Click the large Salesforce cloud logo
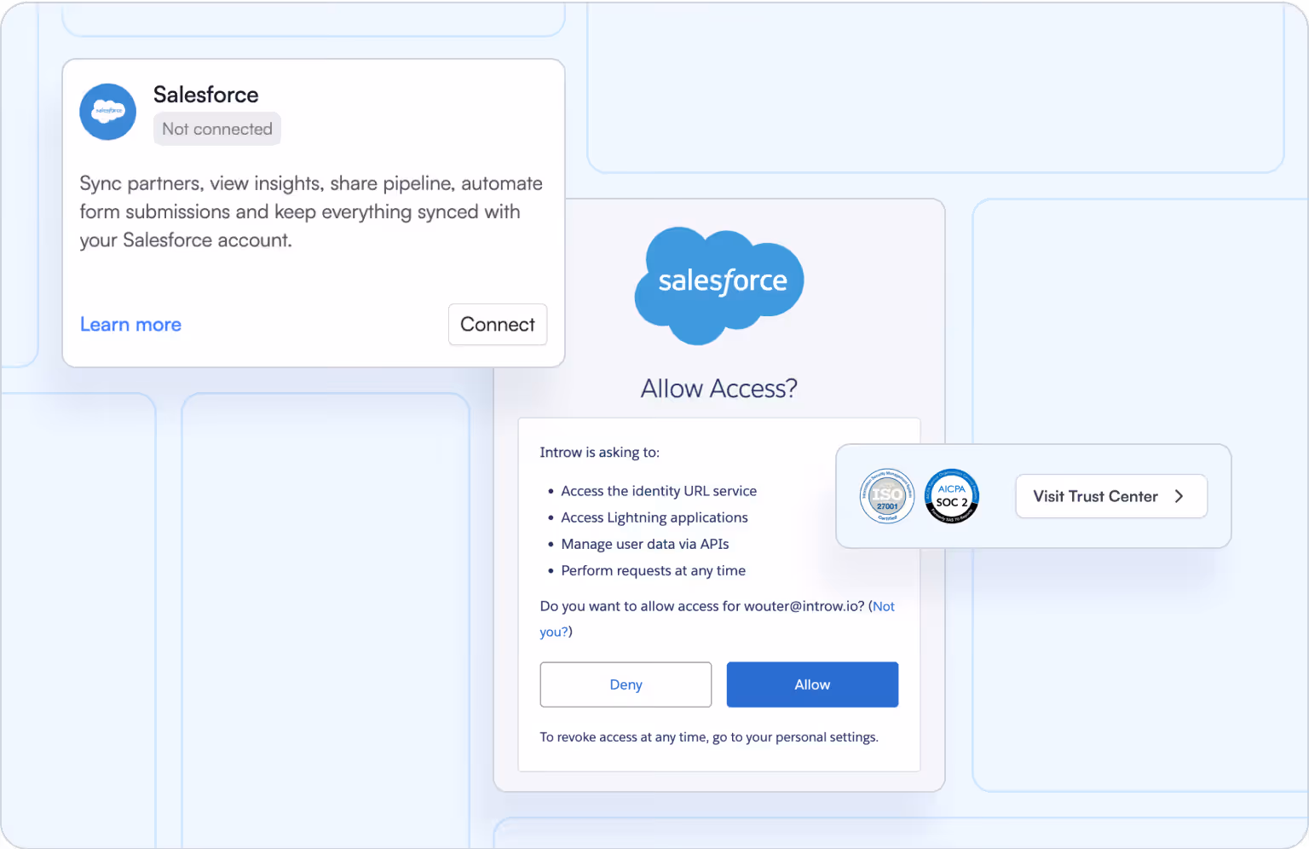 click(x=719, y=286)
